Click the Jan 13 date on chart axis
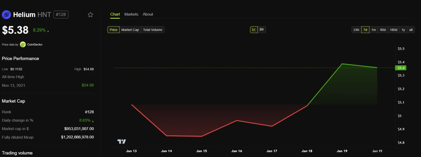The height and width of the screenshot is (157, 421). click(131, 151)
